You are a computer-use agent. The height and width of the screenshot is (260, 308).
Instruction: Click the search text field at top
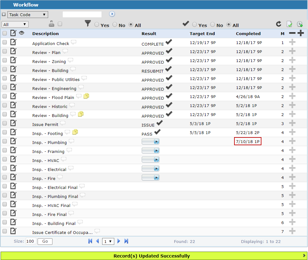pos(82,14)
